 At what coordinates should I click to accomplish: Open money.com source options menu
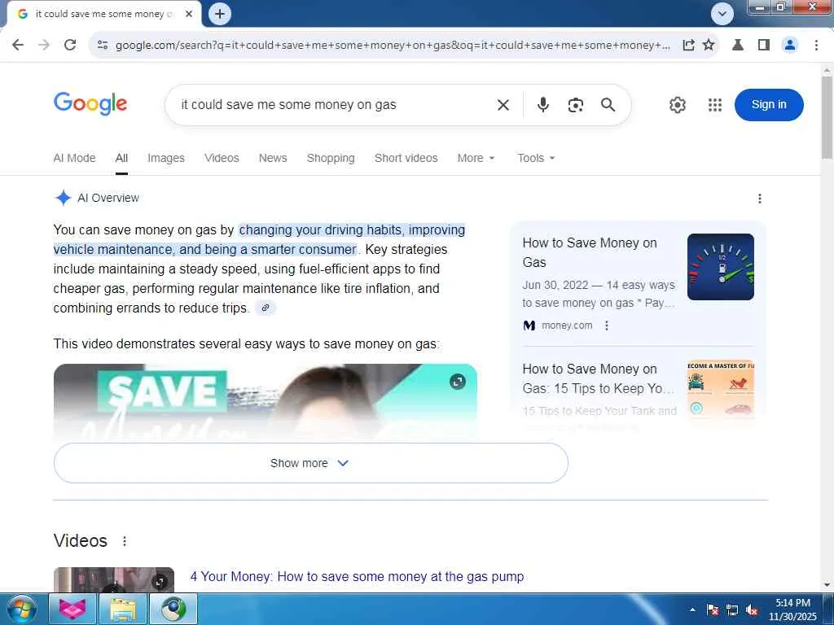[606, 326]
